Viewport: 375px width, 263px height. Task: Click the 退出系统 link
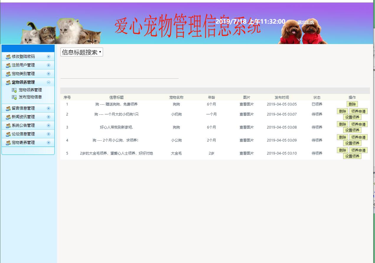click(306, 22)
